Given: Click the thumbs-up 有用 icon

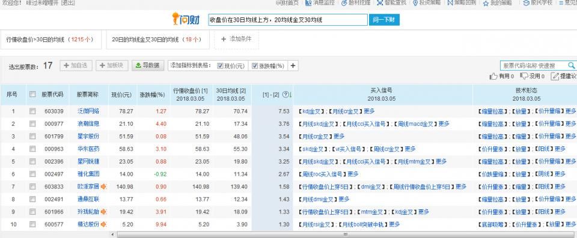Looking at the screenshot, I should pyautogui.click(x=493, y=76).
